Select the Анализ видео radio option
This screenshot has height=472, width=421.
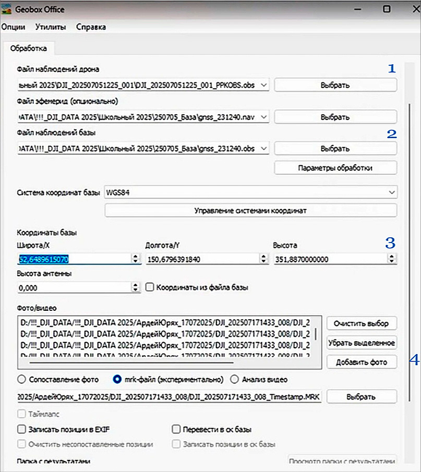(x=234, y=379)
